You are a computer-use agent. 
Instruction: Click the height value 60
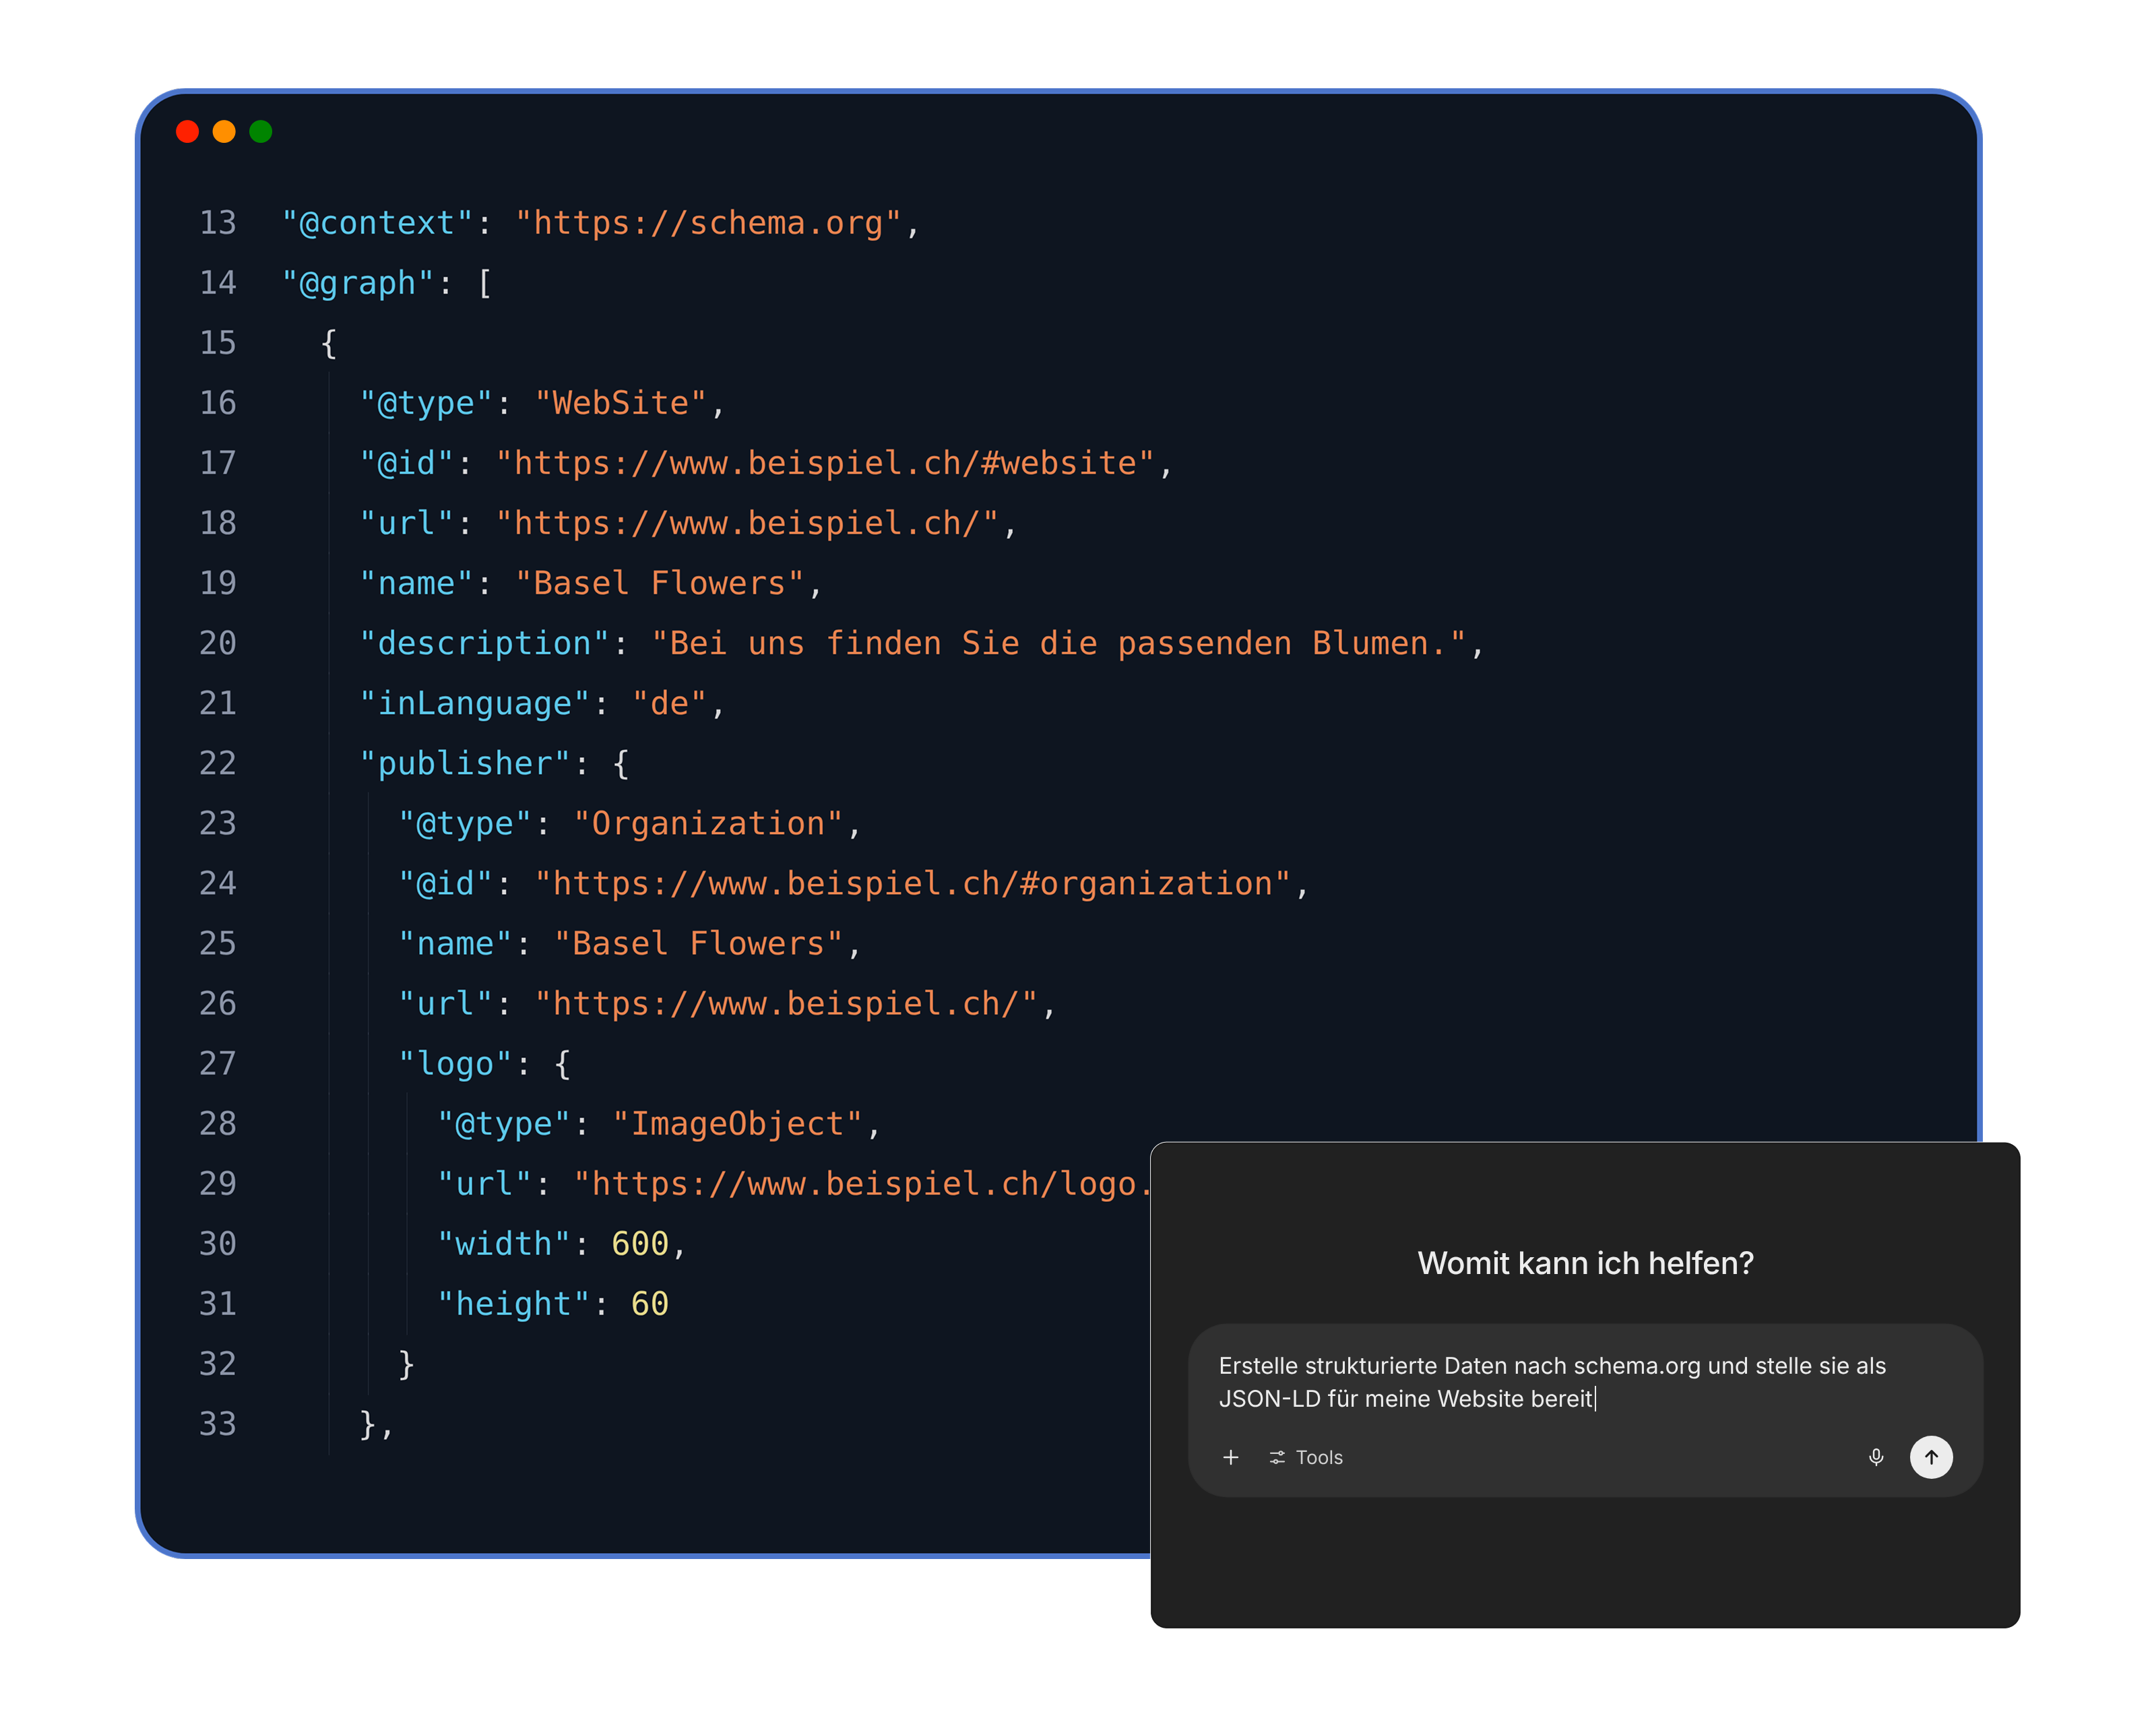[x=650, y=1303]
